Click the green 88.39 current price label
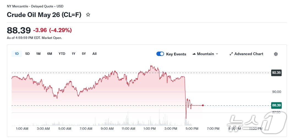Viewport: 291px width, 138px height. pyautogui.click(x=276, y=105)
